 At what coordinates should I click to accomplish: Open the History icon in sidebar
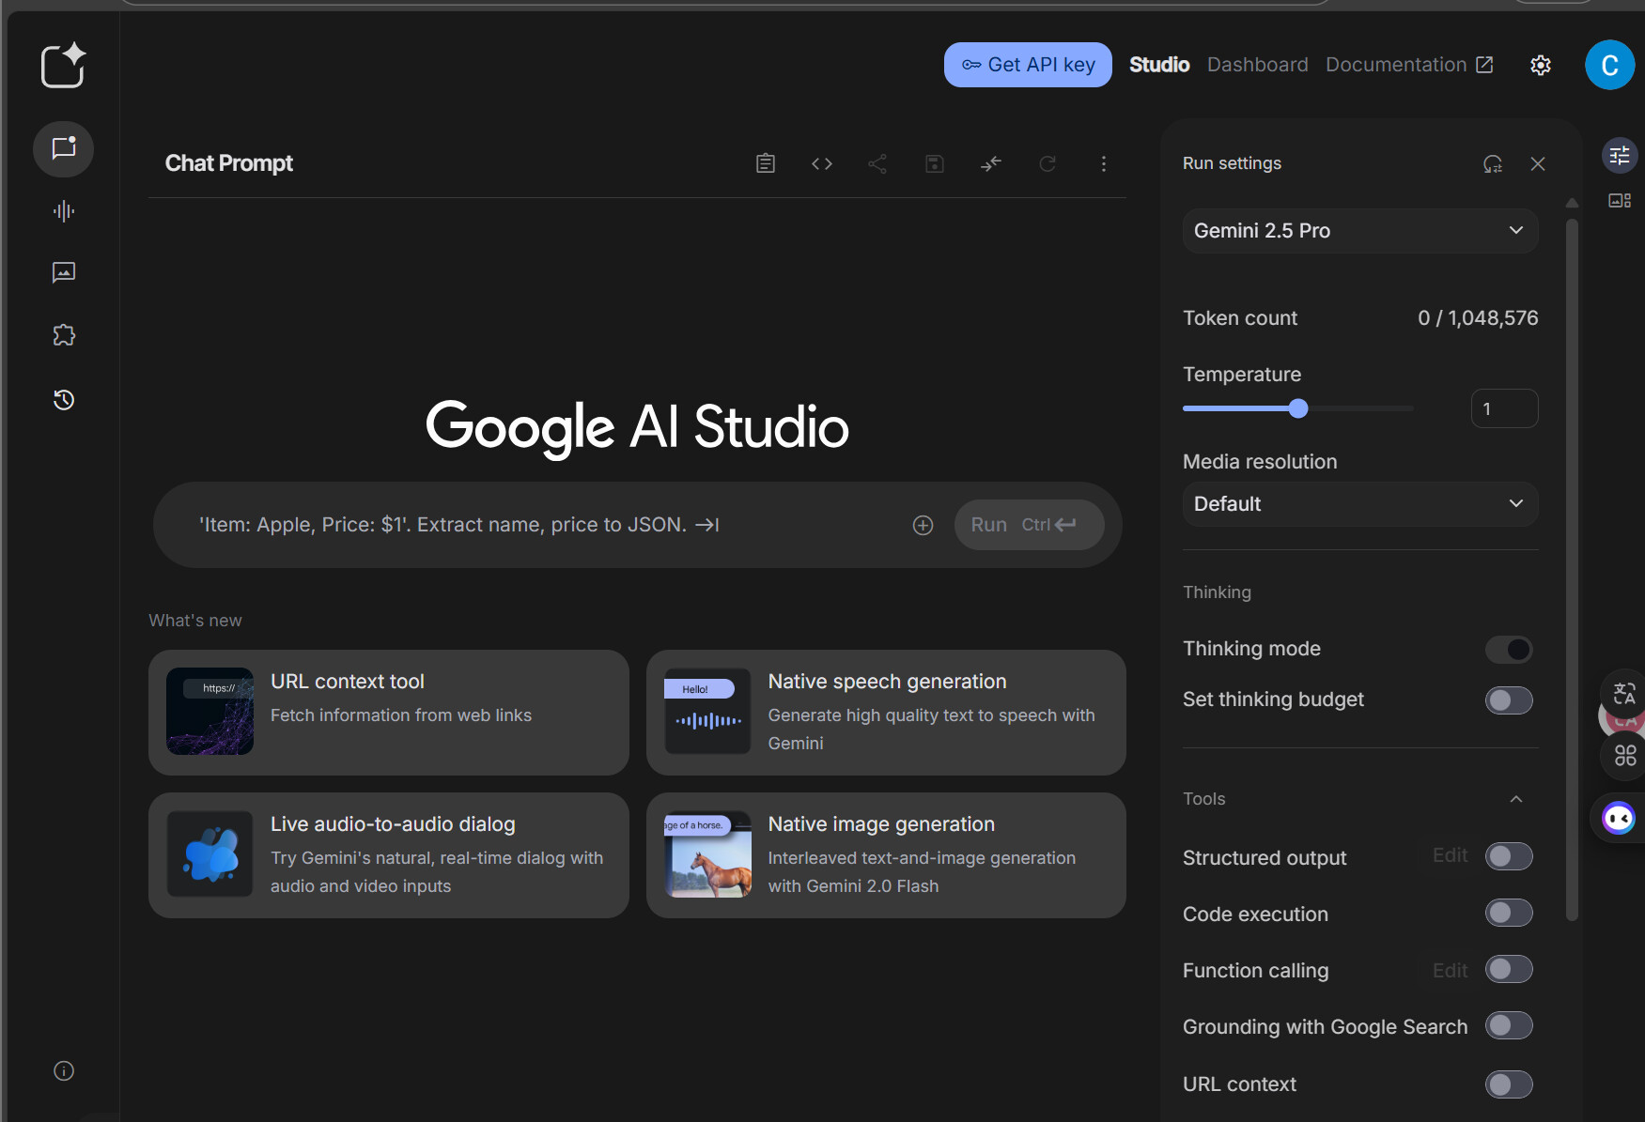pos(64,400)
